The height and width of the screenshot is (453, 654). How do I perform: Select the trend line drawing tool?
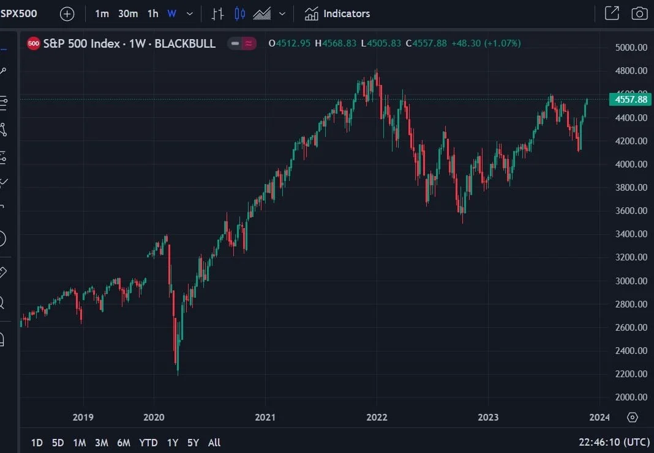3,72
